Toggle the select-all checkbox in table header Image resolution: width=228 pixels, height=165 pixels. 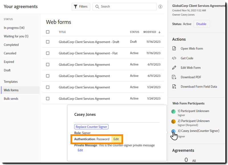click(48, 32)
